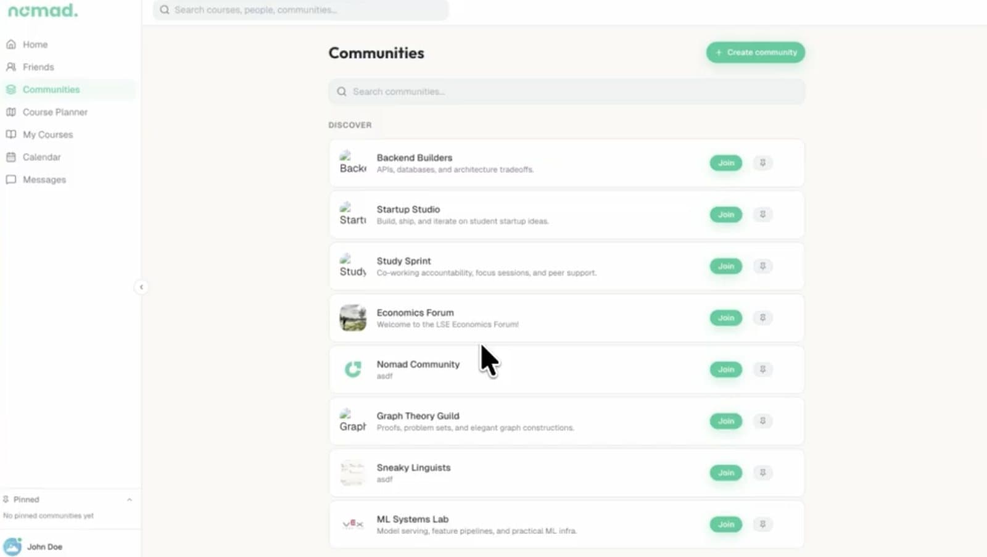Focus the top global search field
This screenshot has width=987, height=557.
point(301,10)
